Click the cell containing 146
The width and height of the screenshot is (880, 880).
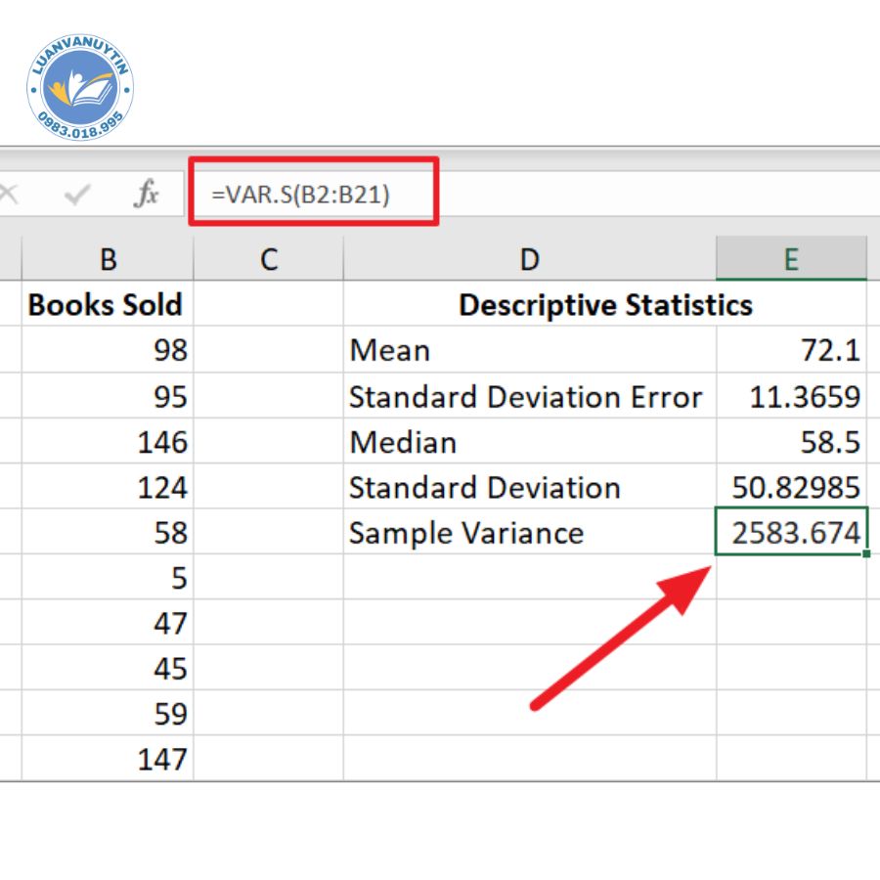point(108,442)
